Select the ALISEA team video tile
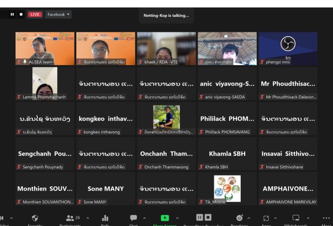Viewport: 333px width, 226px height. click(45, 48)
